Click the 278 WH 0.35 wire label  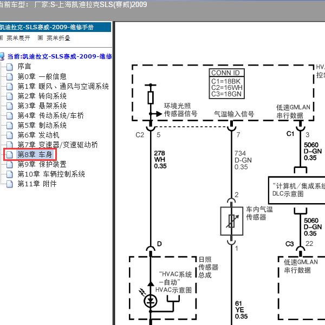pyautogui.click(x=160, y=160)
